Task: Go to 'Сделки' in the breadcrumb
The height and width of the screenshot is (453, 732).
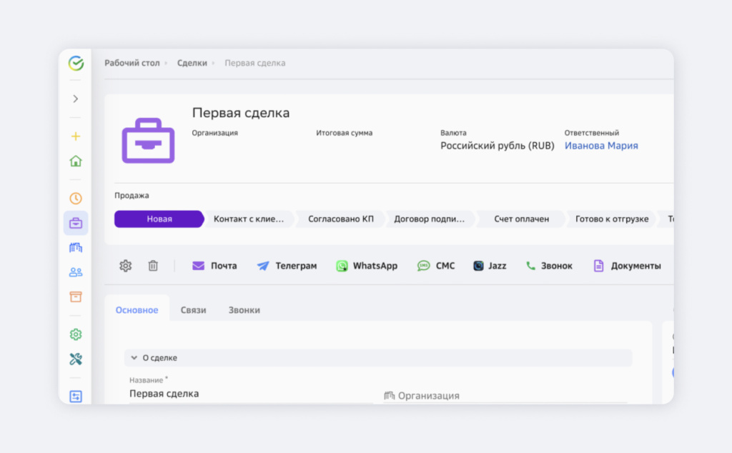Action: click(x=192, y=63)
